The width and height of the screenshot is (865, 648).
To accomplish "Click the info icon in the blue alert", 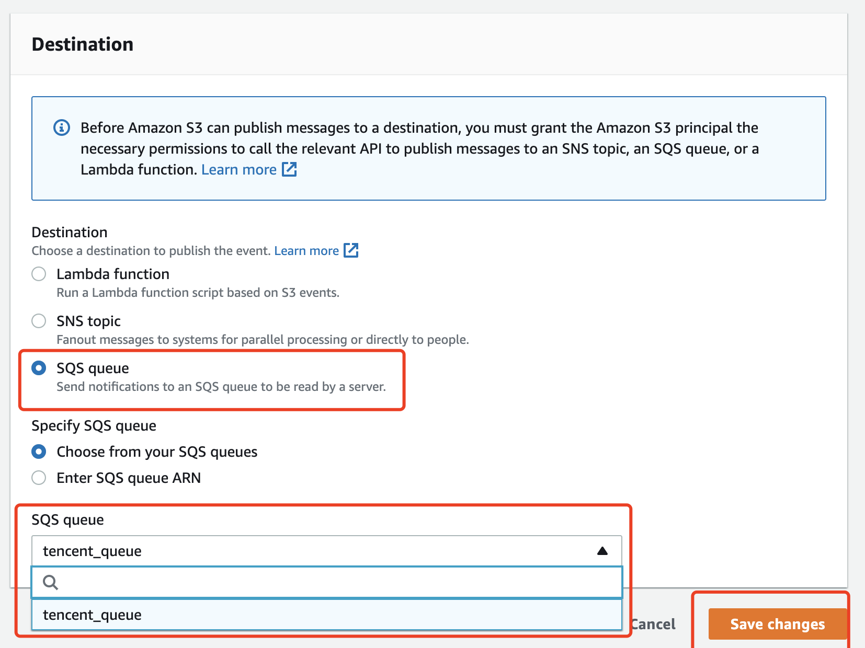I will [62, 128].
